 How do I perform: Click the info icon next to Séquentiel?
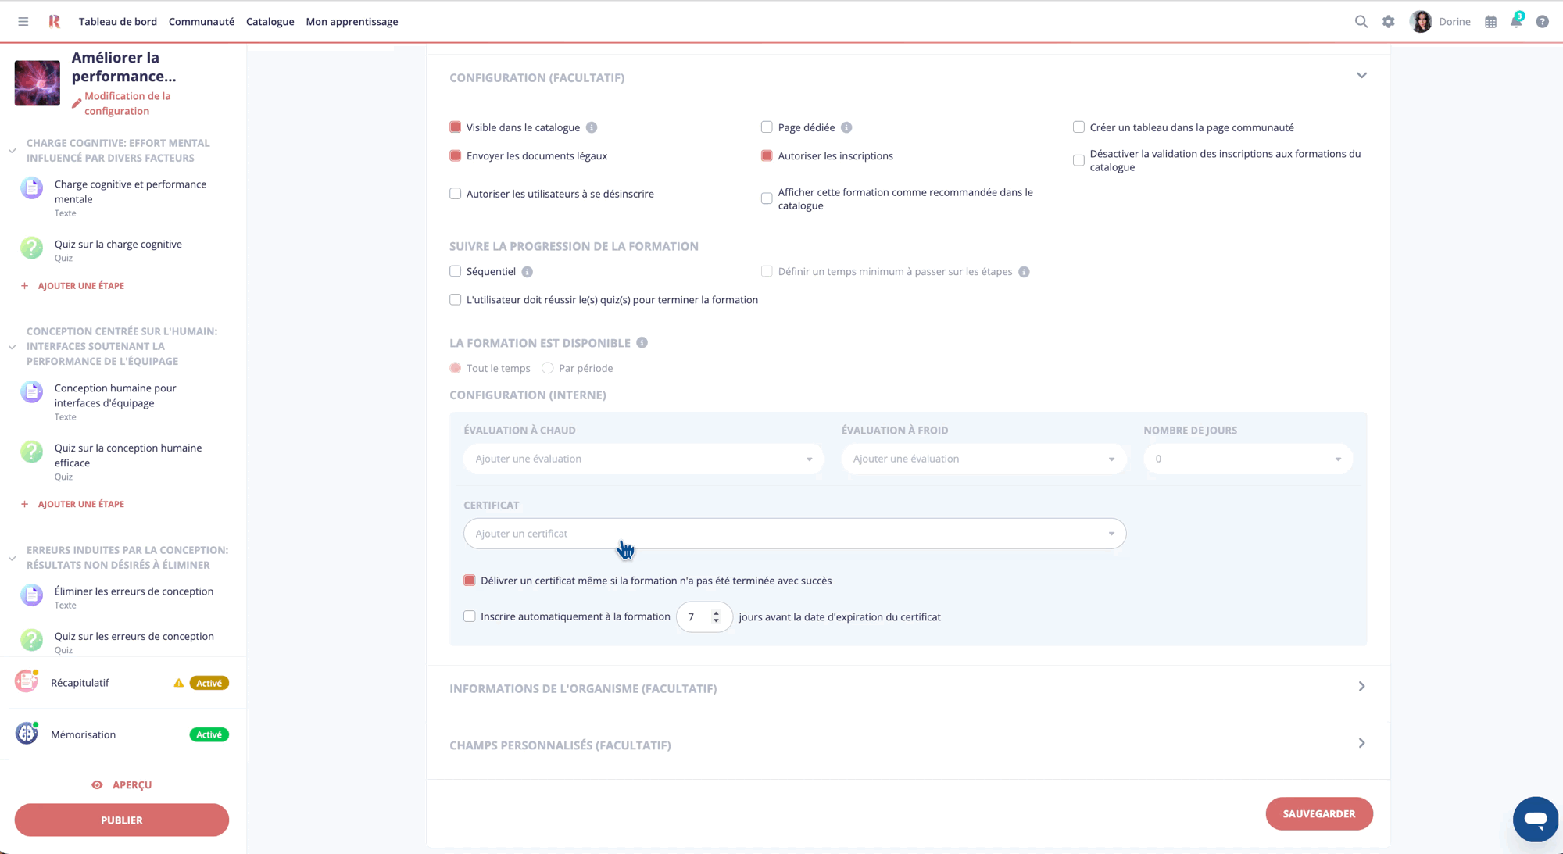point(528,271)
